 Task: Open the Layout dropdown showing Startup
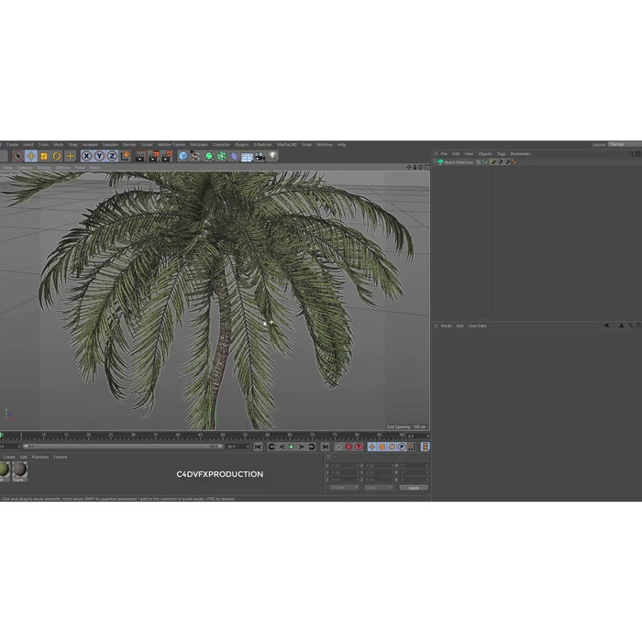click(625, 145)
